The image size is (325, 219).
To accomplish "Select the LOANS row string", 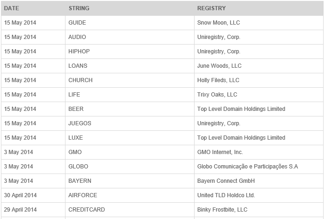I will (78, 66).
